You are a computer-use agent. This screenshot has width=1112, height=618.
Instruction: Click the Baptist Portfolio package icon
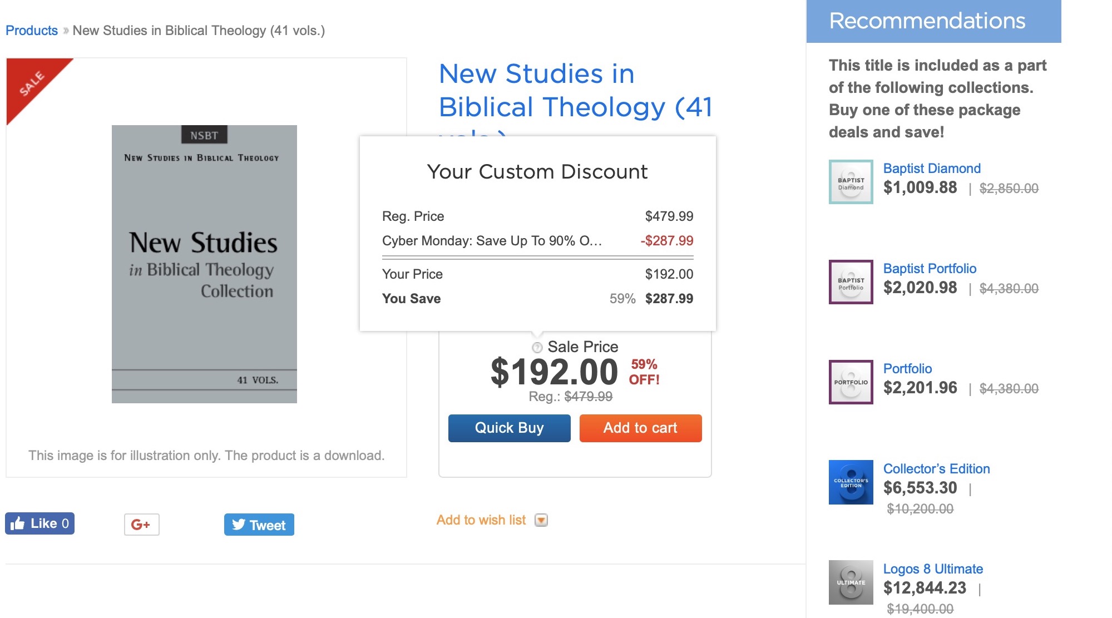coord(851,282)
